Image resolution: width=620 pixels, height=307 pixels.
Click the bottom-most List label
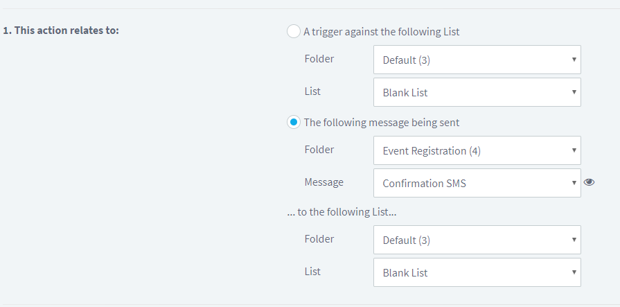pyautogui.click(x=312, y=272)
